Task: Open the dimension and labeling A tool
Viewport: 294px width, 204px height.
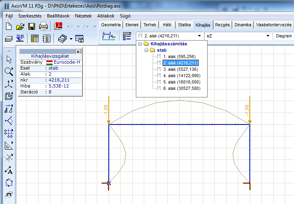Action: click(x=9, y=170)
